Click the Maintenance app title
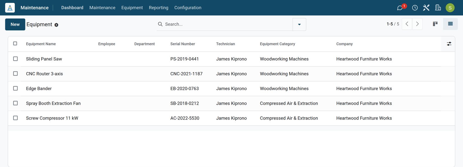The image size is (463, 167). tap(34, 8)
